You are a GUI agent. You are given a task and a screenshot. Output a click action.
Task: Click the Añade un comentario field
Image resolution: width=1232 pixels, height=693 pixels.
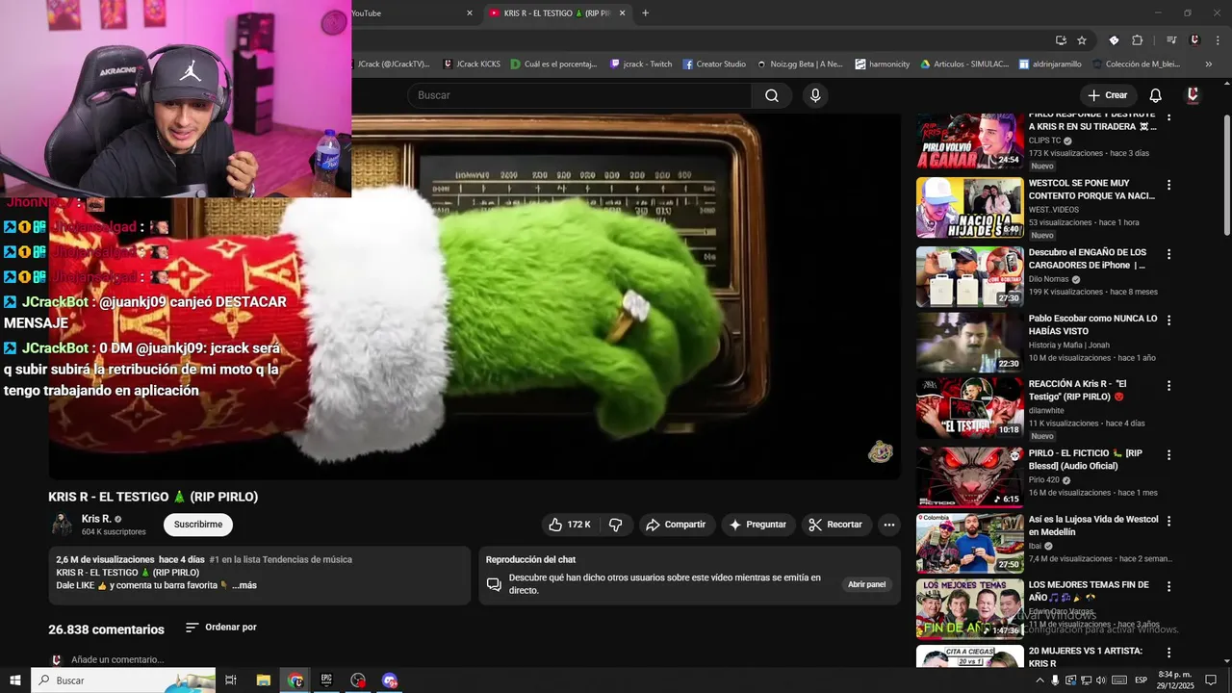pyautogui.click(x=117, y=659)
